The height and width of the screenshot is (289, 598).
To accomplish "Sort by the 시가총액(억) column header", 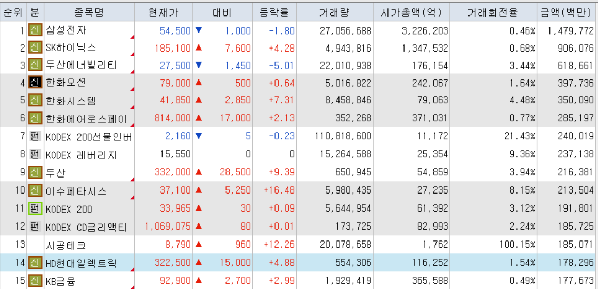I will pos(411,13).
